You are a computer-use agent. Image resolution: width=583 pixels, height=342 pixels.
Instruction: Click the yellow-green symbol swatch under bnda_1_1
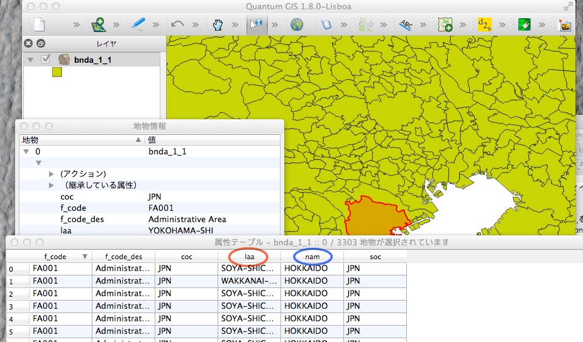[x=57, y=73]
